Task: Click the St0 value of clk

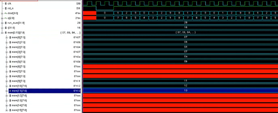Action: [78, 3]
